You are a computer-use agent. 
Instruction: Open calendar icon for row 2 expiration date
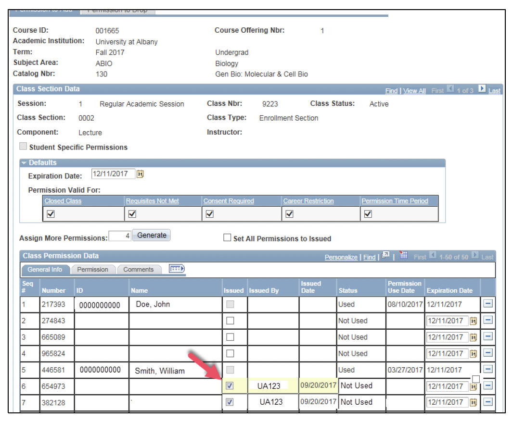point(473,321)
